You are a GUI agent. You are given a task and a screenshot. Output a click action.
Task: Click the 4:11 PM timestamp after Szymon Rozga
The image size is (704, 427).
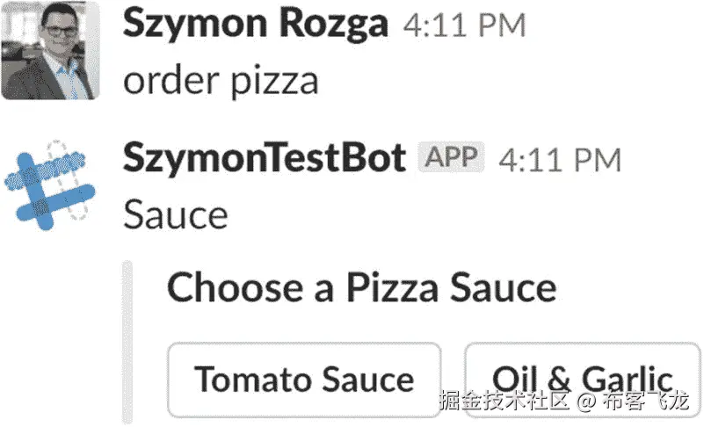coord(464,25)
